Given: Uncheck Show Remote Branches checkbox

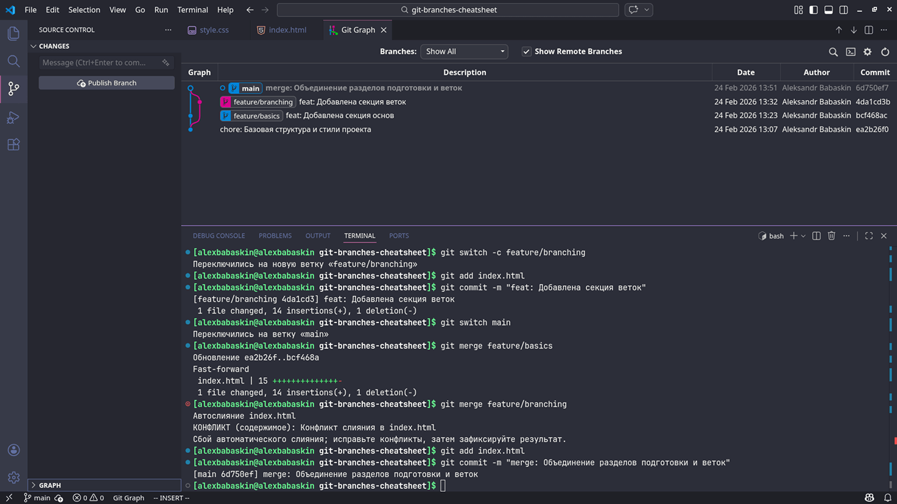Looking at the screenshot, I should click(527, 51).
